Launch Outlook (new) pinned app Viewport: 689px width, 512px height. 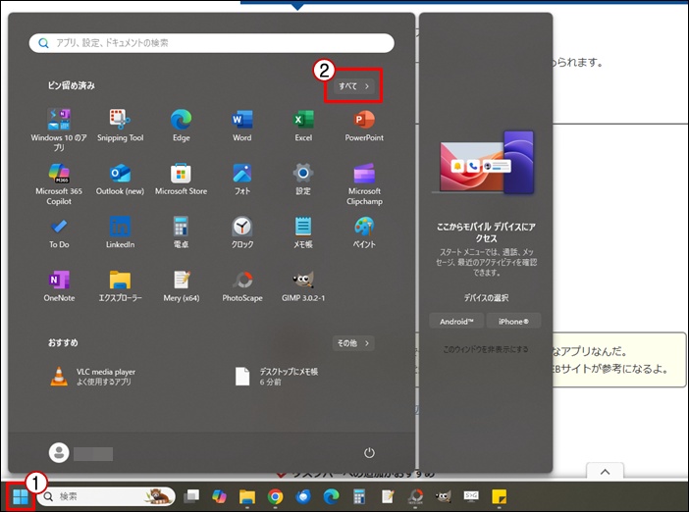coord(120,179)
